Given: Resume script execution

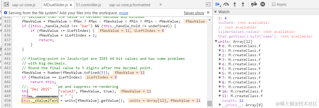Looking at the screenshot, I should (x=218, y=4).
